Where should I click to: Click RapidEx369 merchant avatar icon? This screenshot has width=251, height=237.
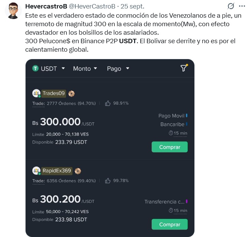coord(36,170)
